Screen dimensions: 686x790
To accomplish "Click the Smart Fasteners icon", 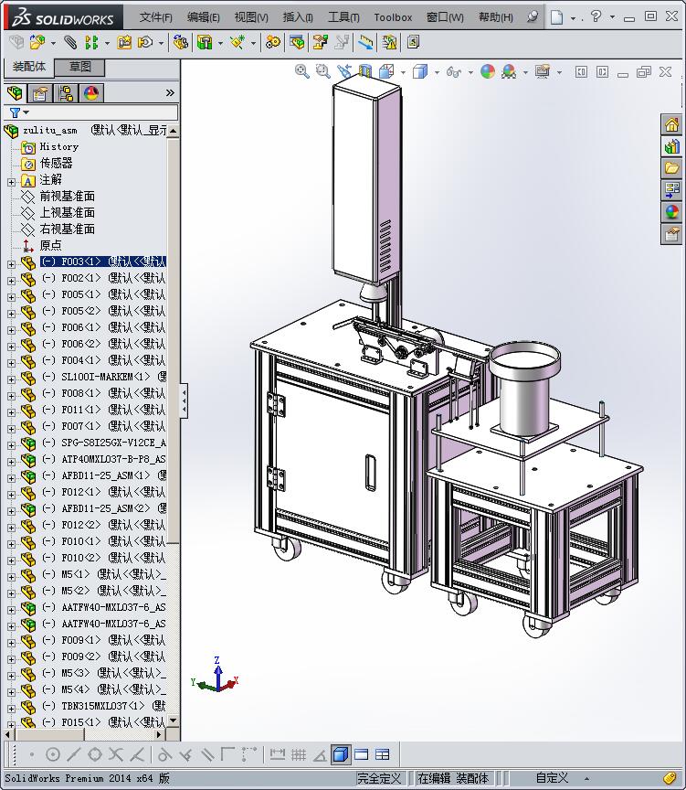I will point(124,42).
